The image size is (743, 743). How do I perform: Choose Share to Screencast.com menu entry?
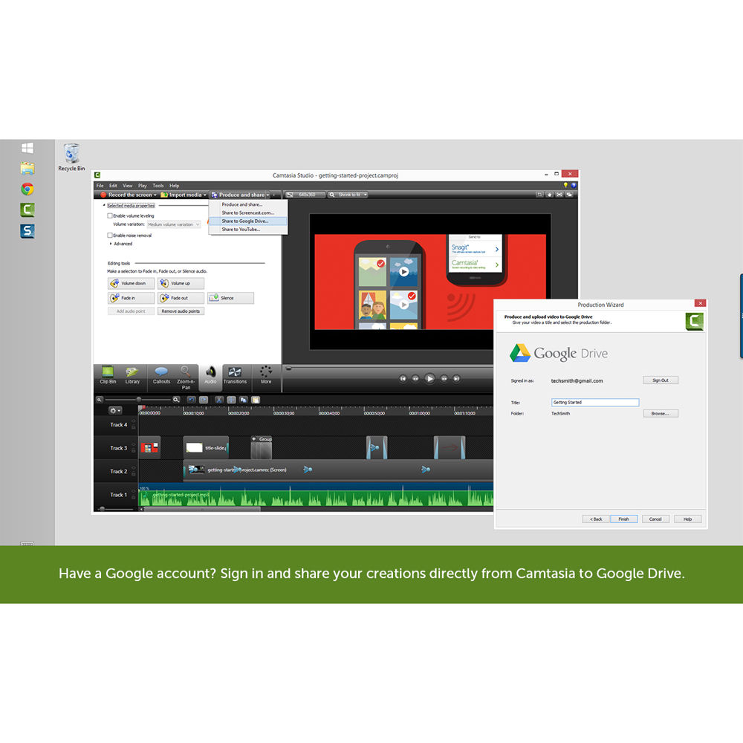[247, 212]
